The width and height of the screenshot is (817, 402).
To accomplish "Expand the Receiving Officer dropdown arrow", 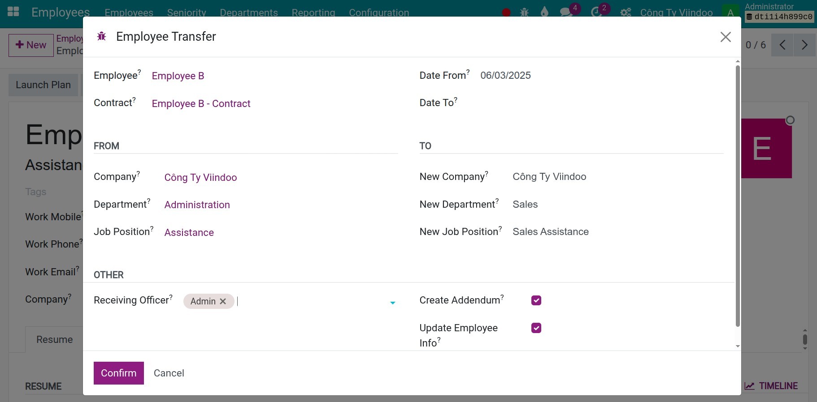I will (393, 303).
